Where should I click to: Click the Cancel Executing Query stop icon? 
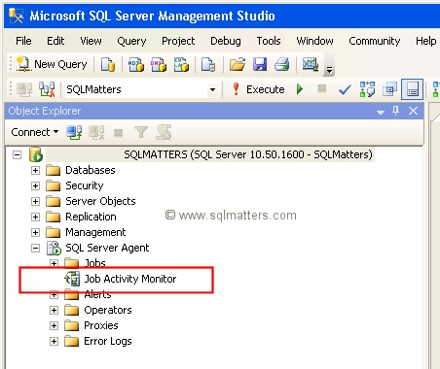pyautogui.click(x=321, y=88)
